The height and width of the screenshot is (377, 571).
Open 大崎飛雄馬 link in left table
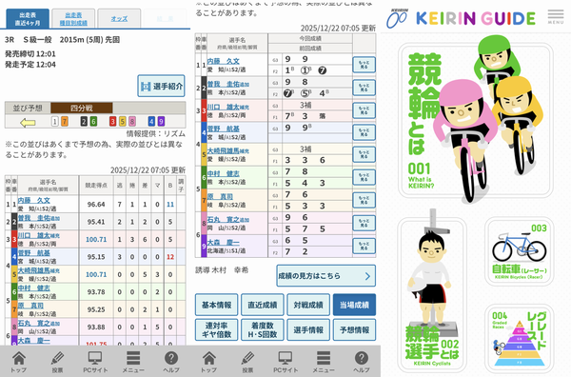(x=34, y=270)
